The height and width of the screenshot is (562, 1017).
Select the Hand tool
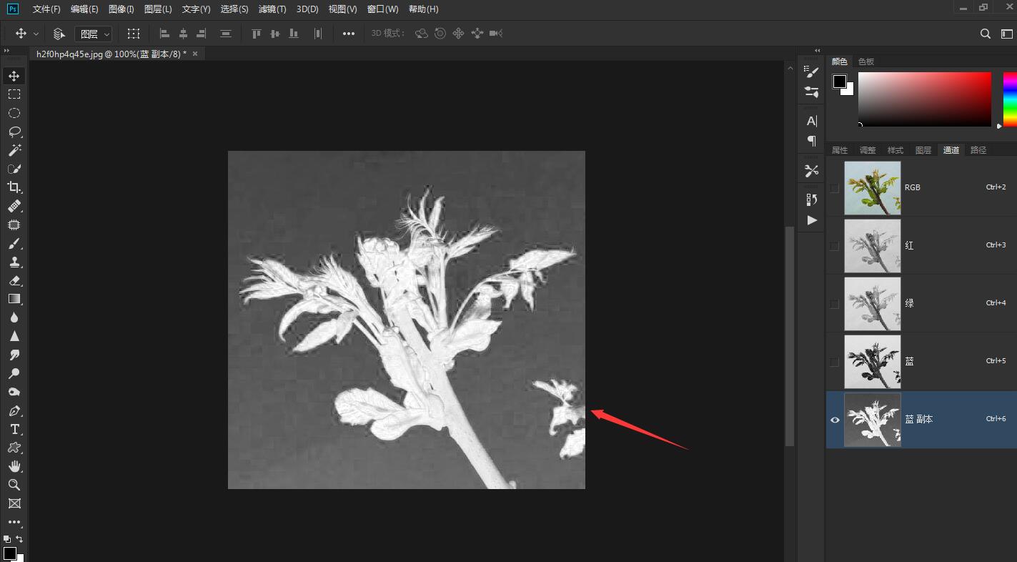[14, 466]
